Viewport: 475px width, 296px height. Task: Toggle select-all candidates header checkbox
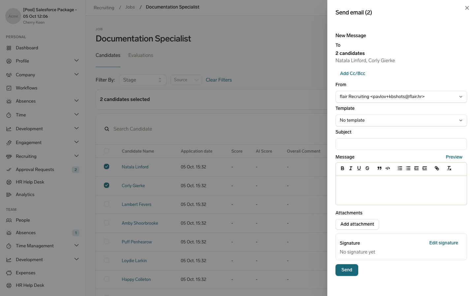pos(107,151)
